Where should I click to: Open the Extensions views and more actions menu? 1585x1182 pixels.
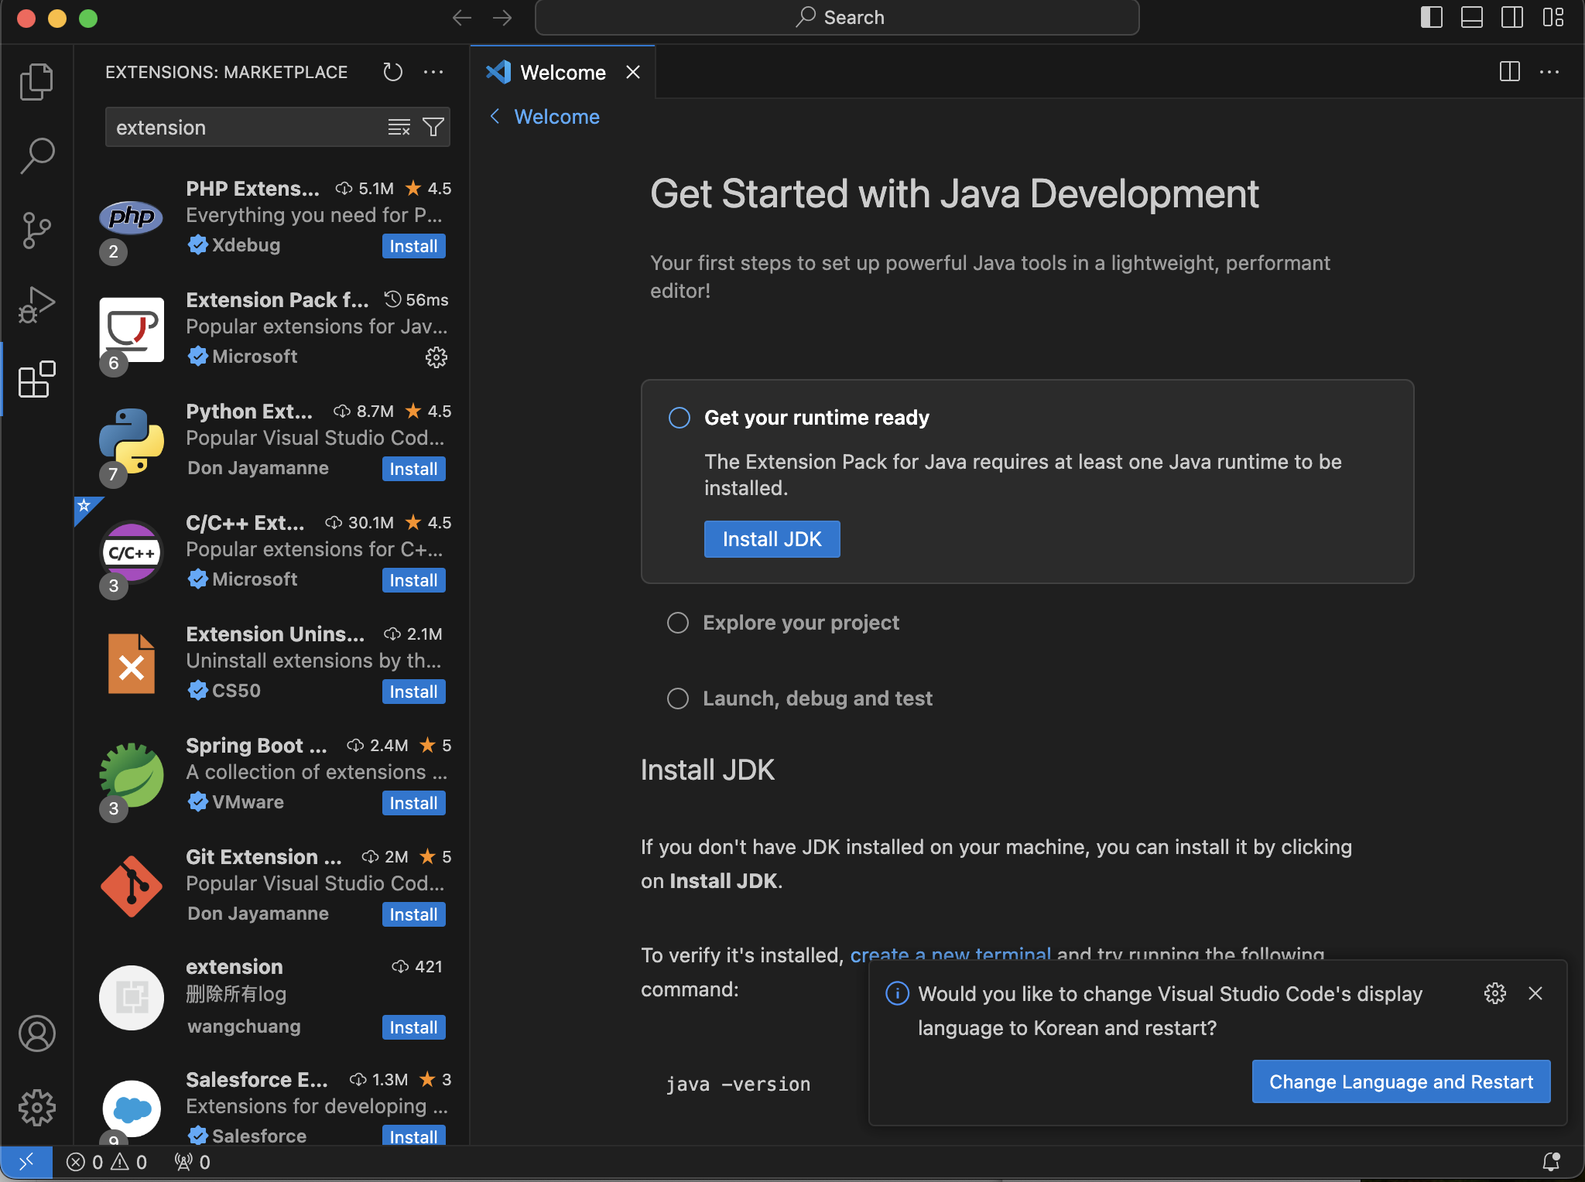point(433,72)
